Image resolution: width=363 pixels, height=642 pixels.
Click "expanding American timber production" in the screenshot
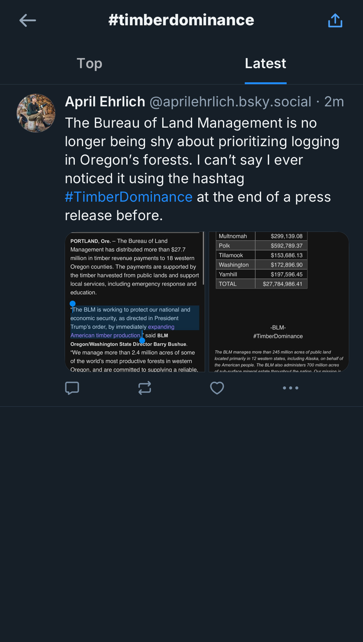click(x=122, y=331)
